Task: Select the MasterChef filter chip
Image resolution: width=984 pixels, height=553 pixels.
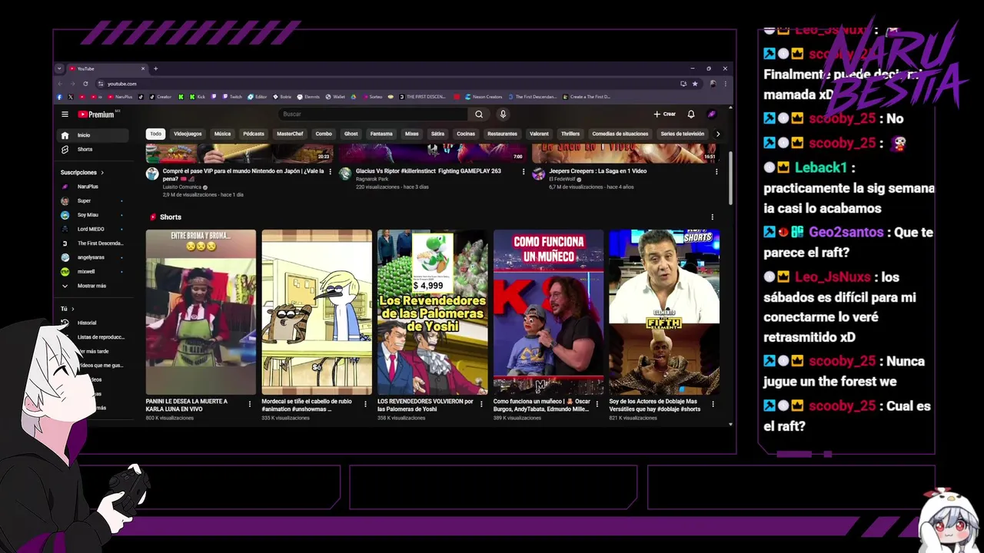Action: click(x=290, y=134)
